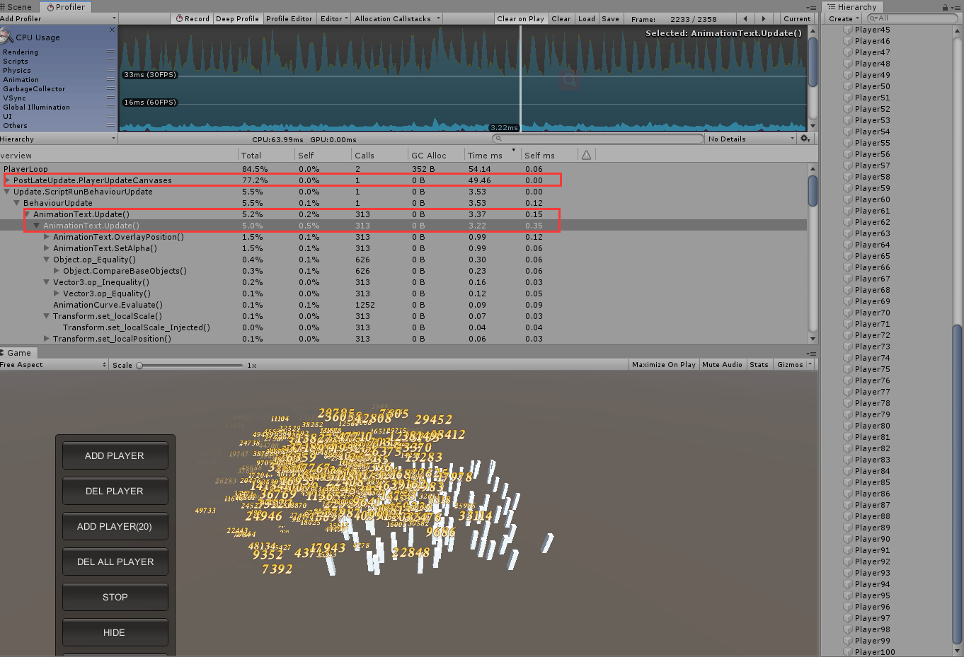Click the cube icon beside Player50

(847, 86)
